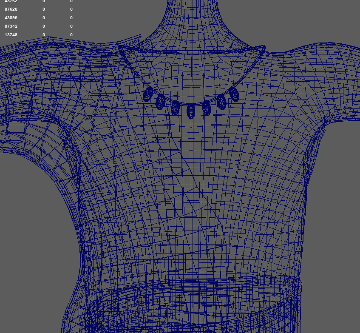Click the 13748 value in the HUD
The height and width of the screenshot is (333, 360).
click(x=11, y=35)
